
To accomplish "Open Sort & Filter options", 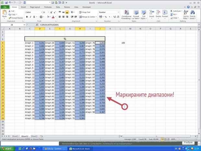I will coord(186,15).
